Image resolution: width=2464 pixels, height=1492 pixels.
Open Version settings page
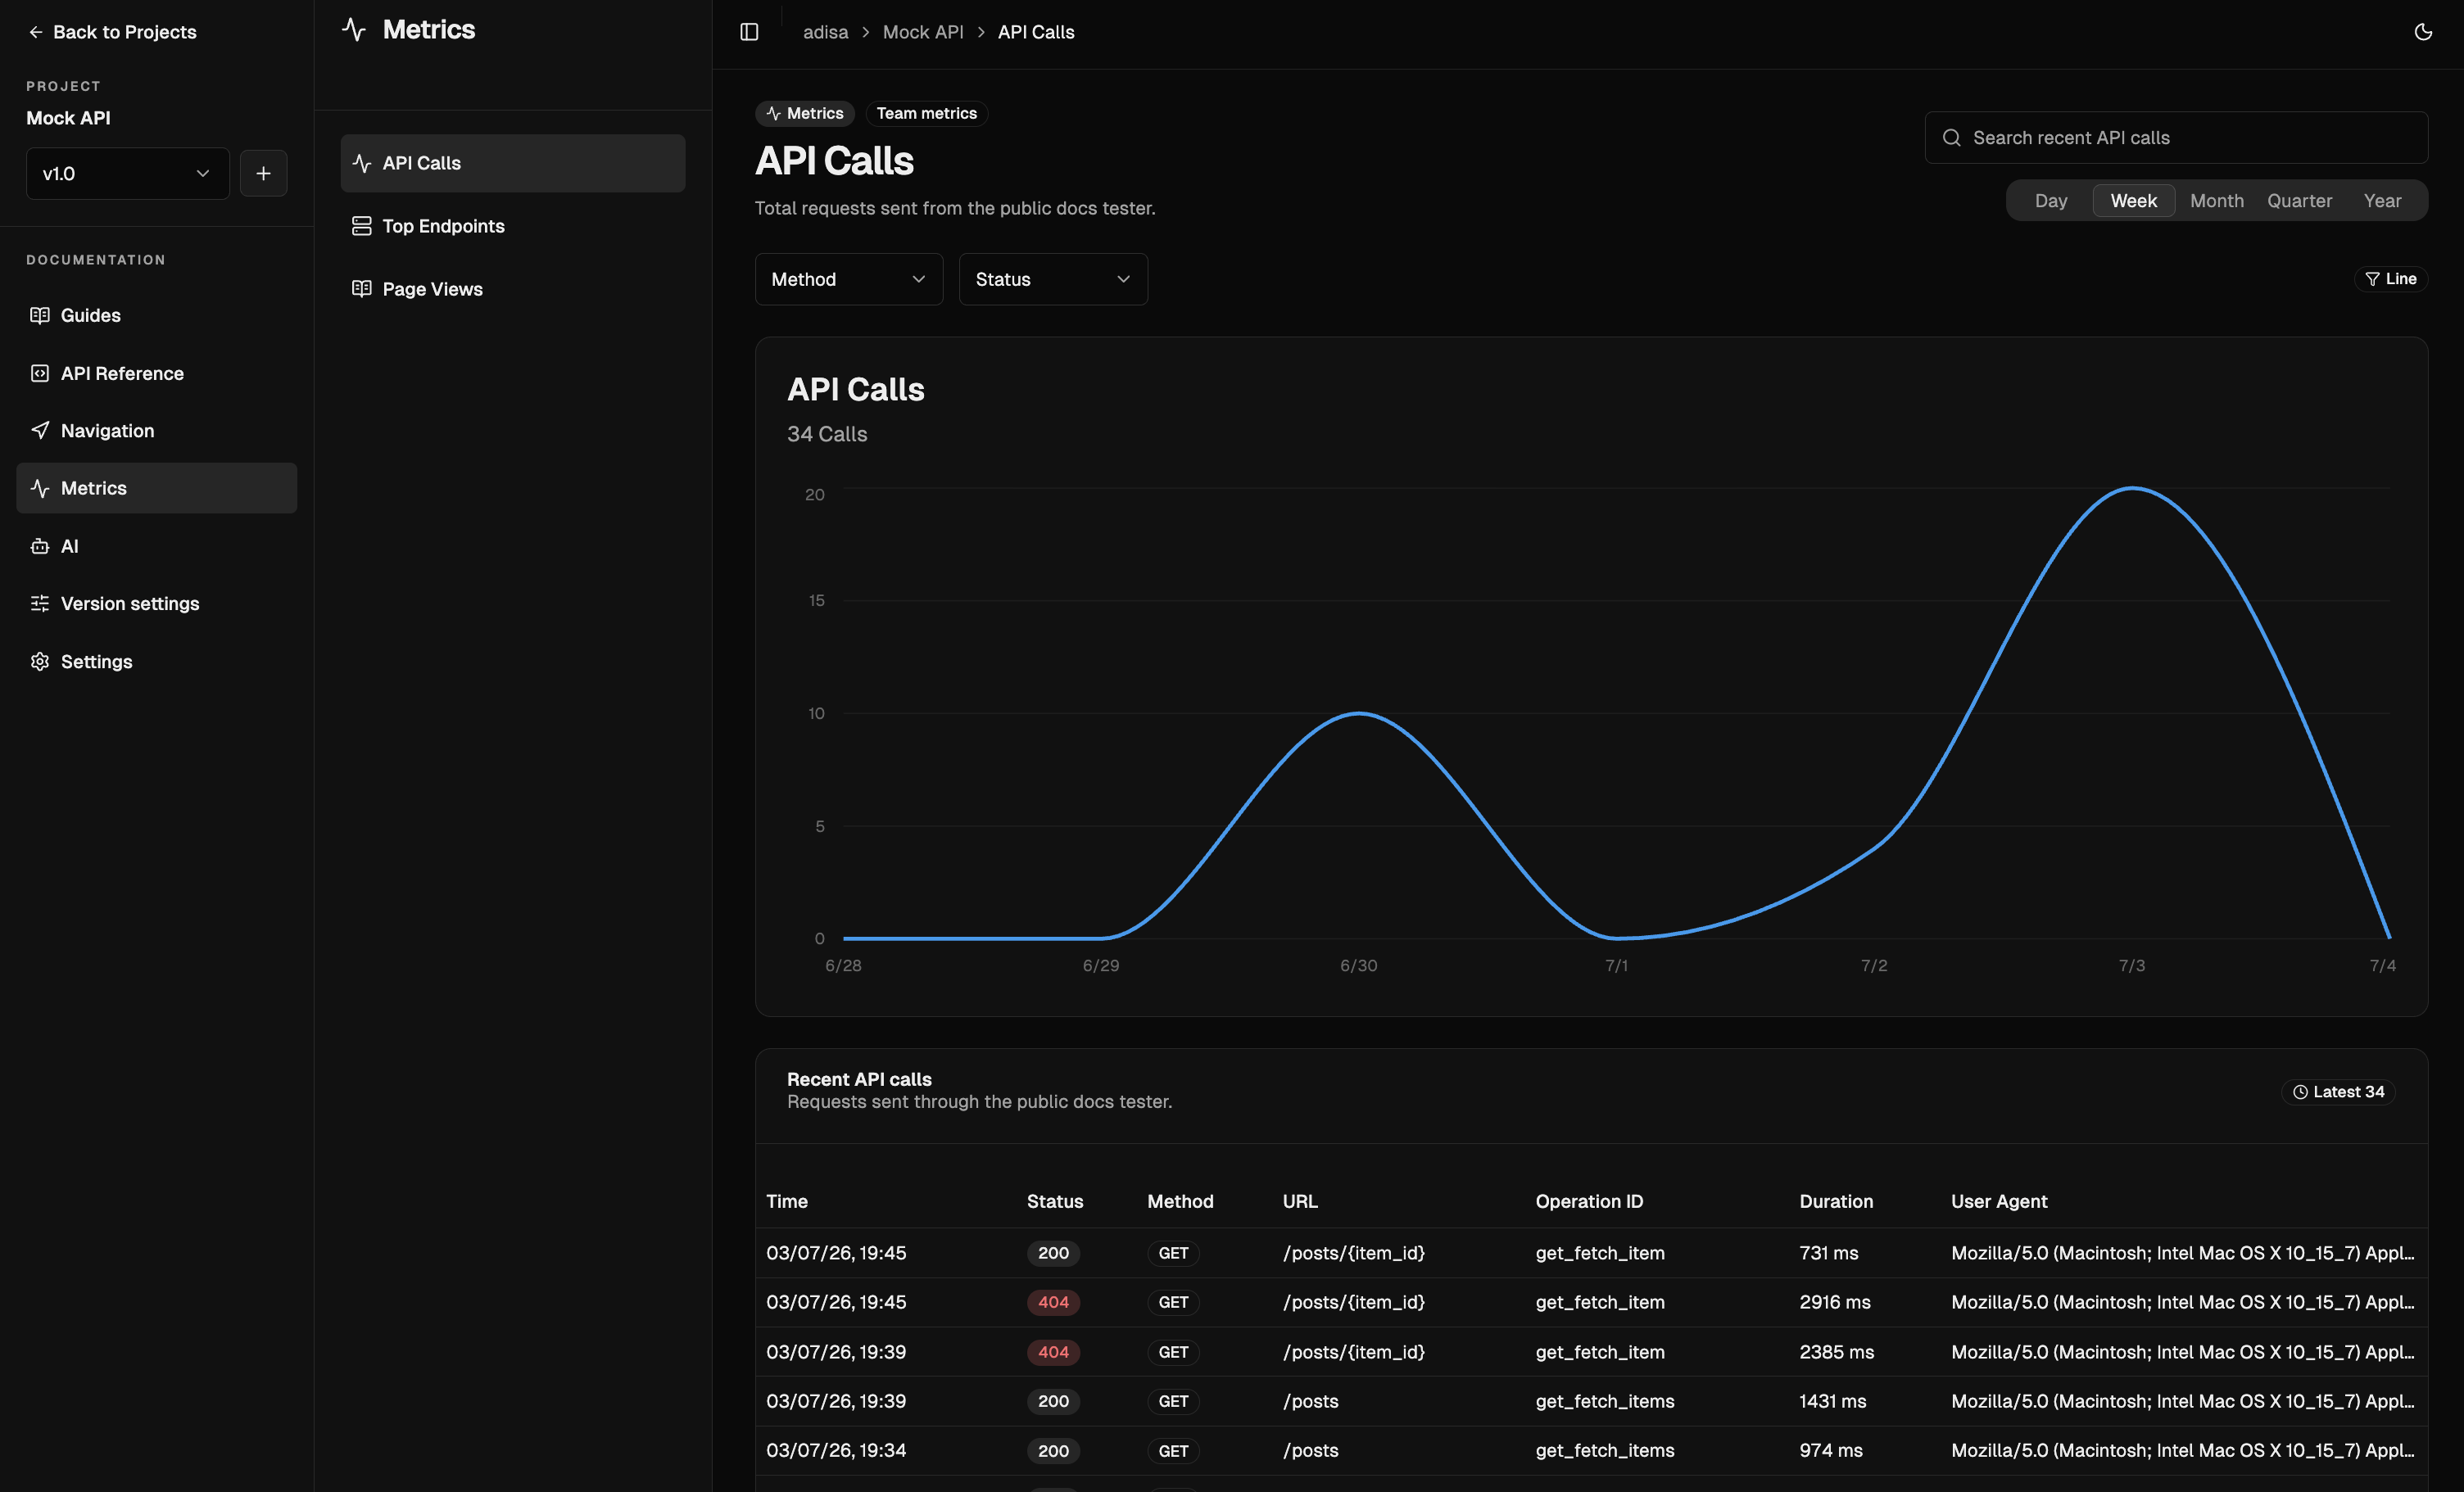click(x=157, y=603)
